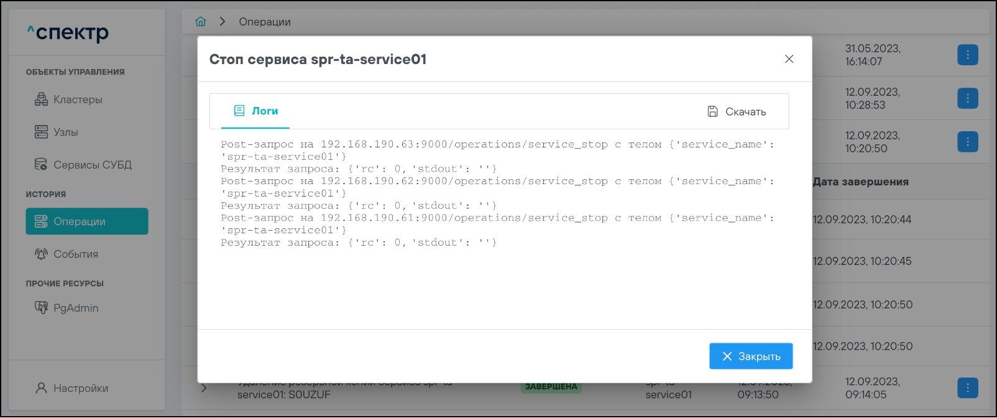Launch PgAdmin from the sidebar
The width and height of the screenshot is (997, 418).
[75, 308]
